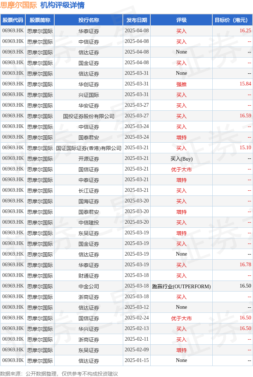The height and width of the screenshot is (377, 253).
Task: Click 国金证券 in the 2025-03-19 row
Action: 88,244
